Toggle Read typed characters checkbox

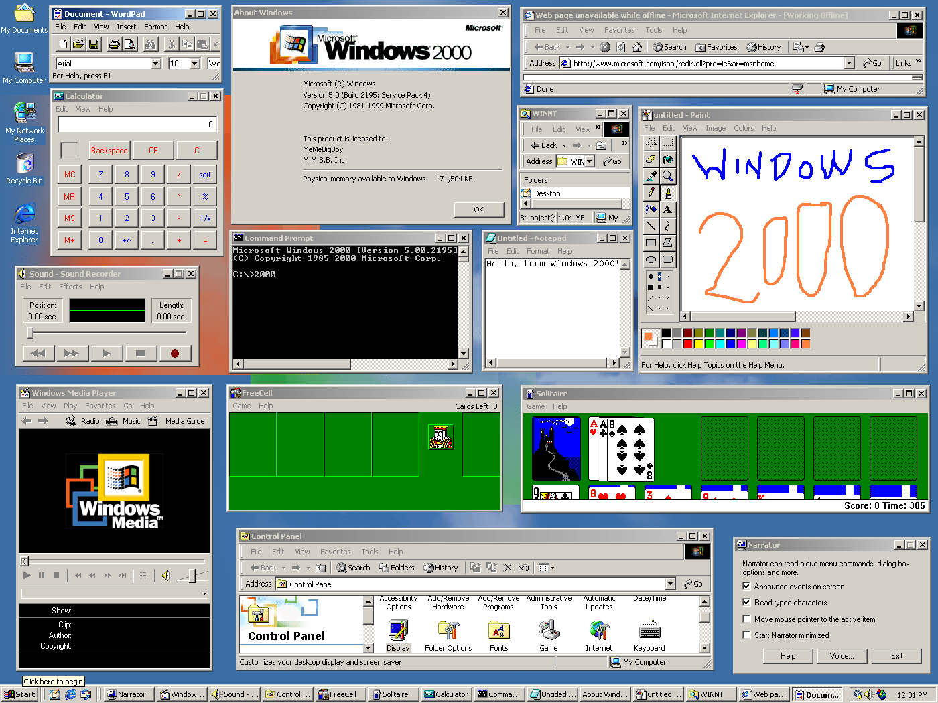746,603
